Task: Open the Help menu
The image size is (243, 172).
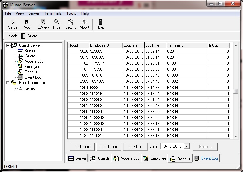Action: (85, 13)
